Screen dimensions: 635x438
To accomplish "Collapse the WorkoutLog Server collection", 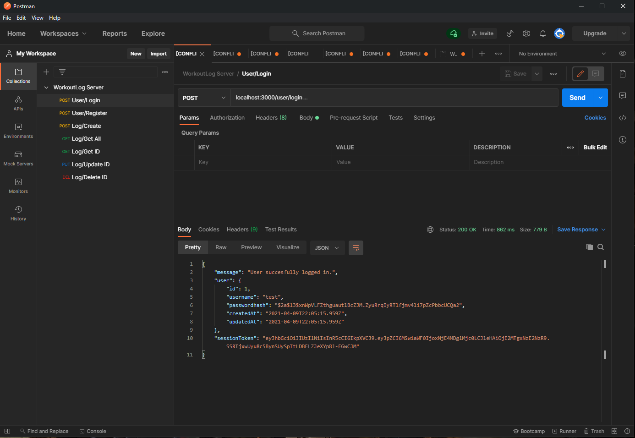I will (46, 88).
